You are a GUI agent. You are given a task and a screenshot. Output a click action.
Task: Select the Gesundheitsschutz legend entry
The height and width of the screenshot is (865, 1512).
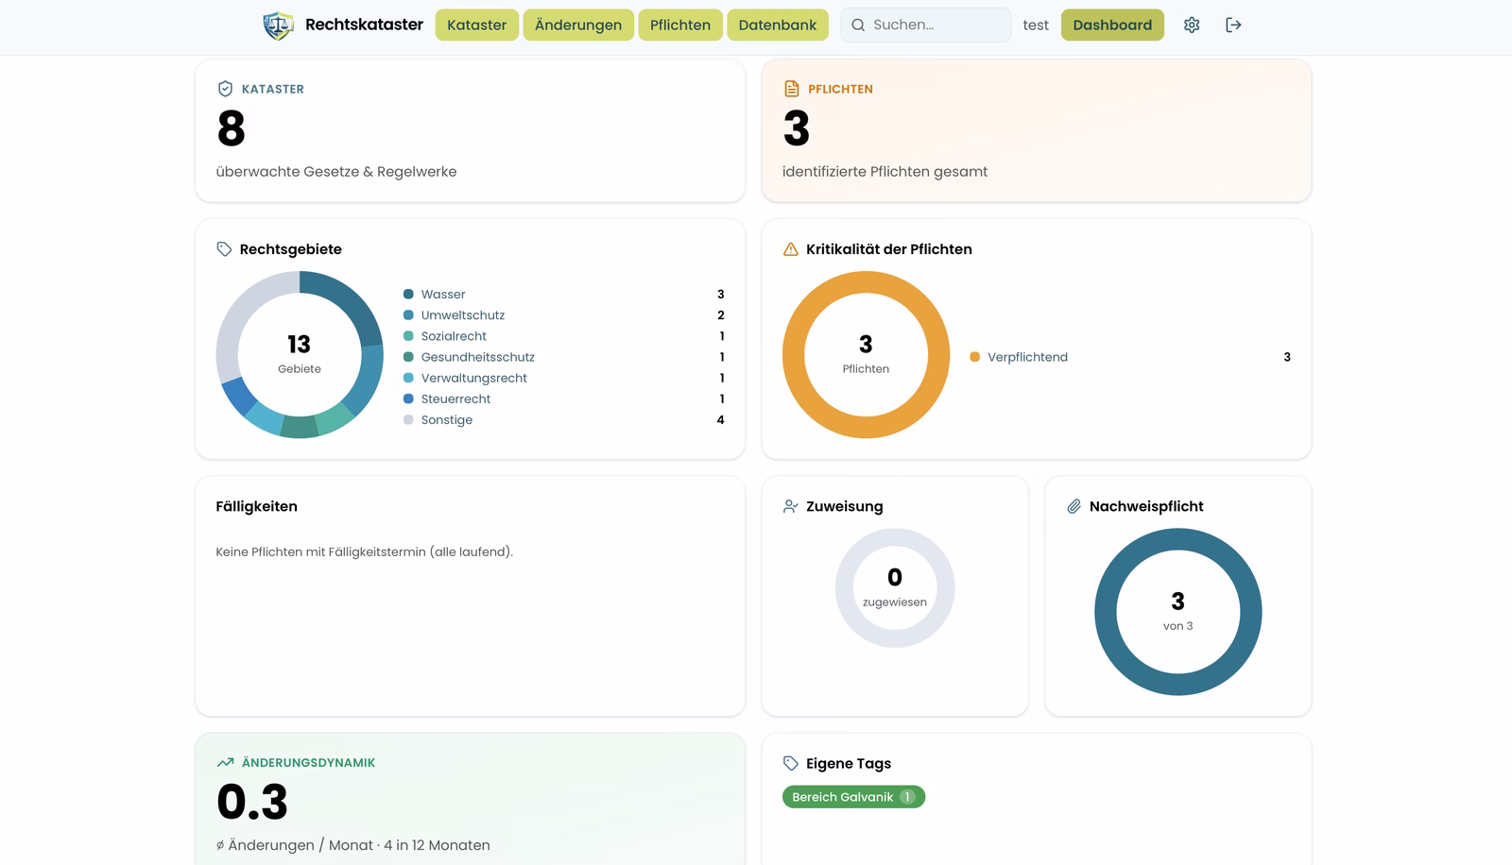pyautogui.click(x=564, y=357)
